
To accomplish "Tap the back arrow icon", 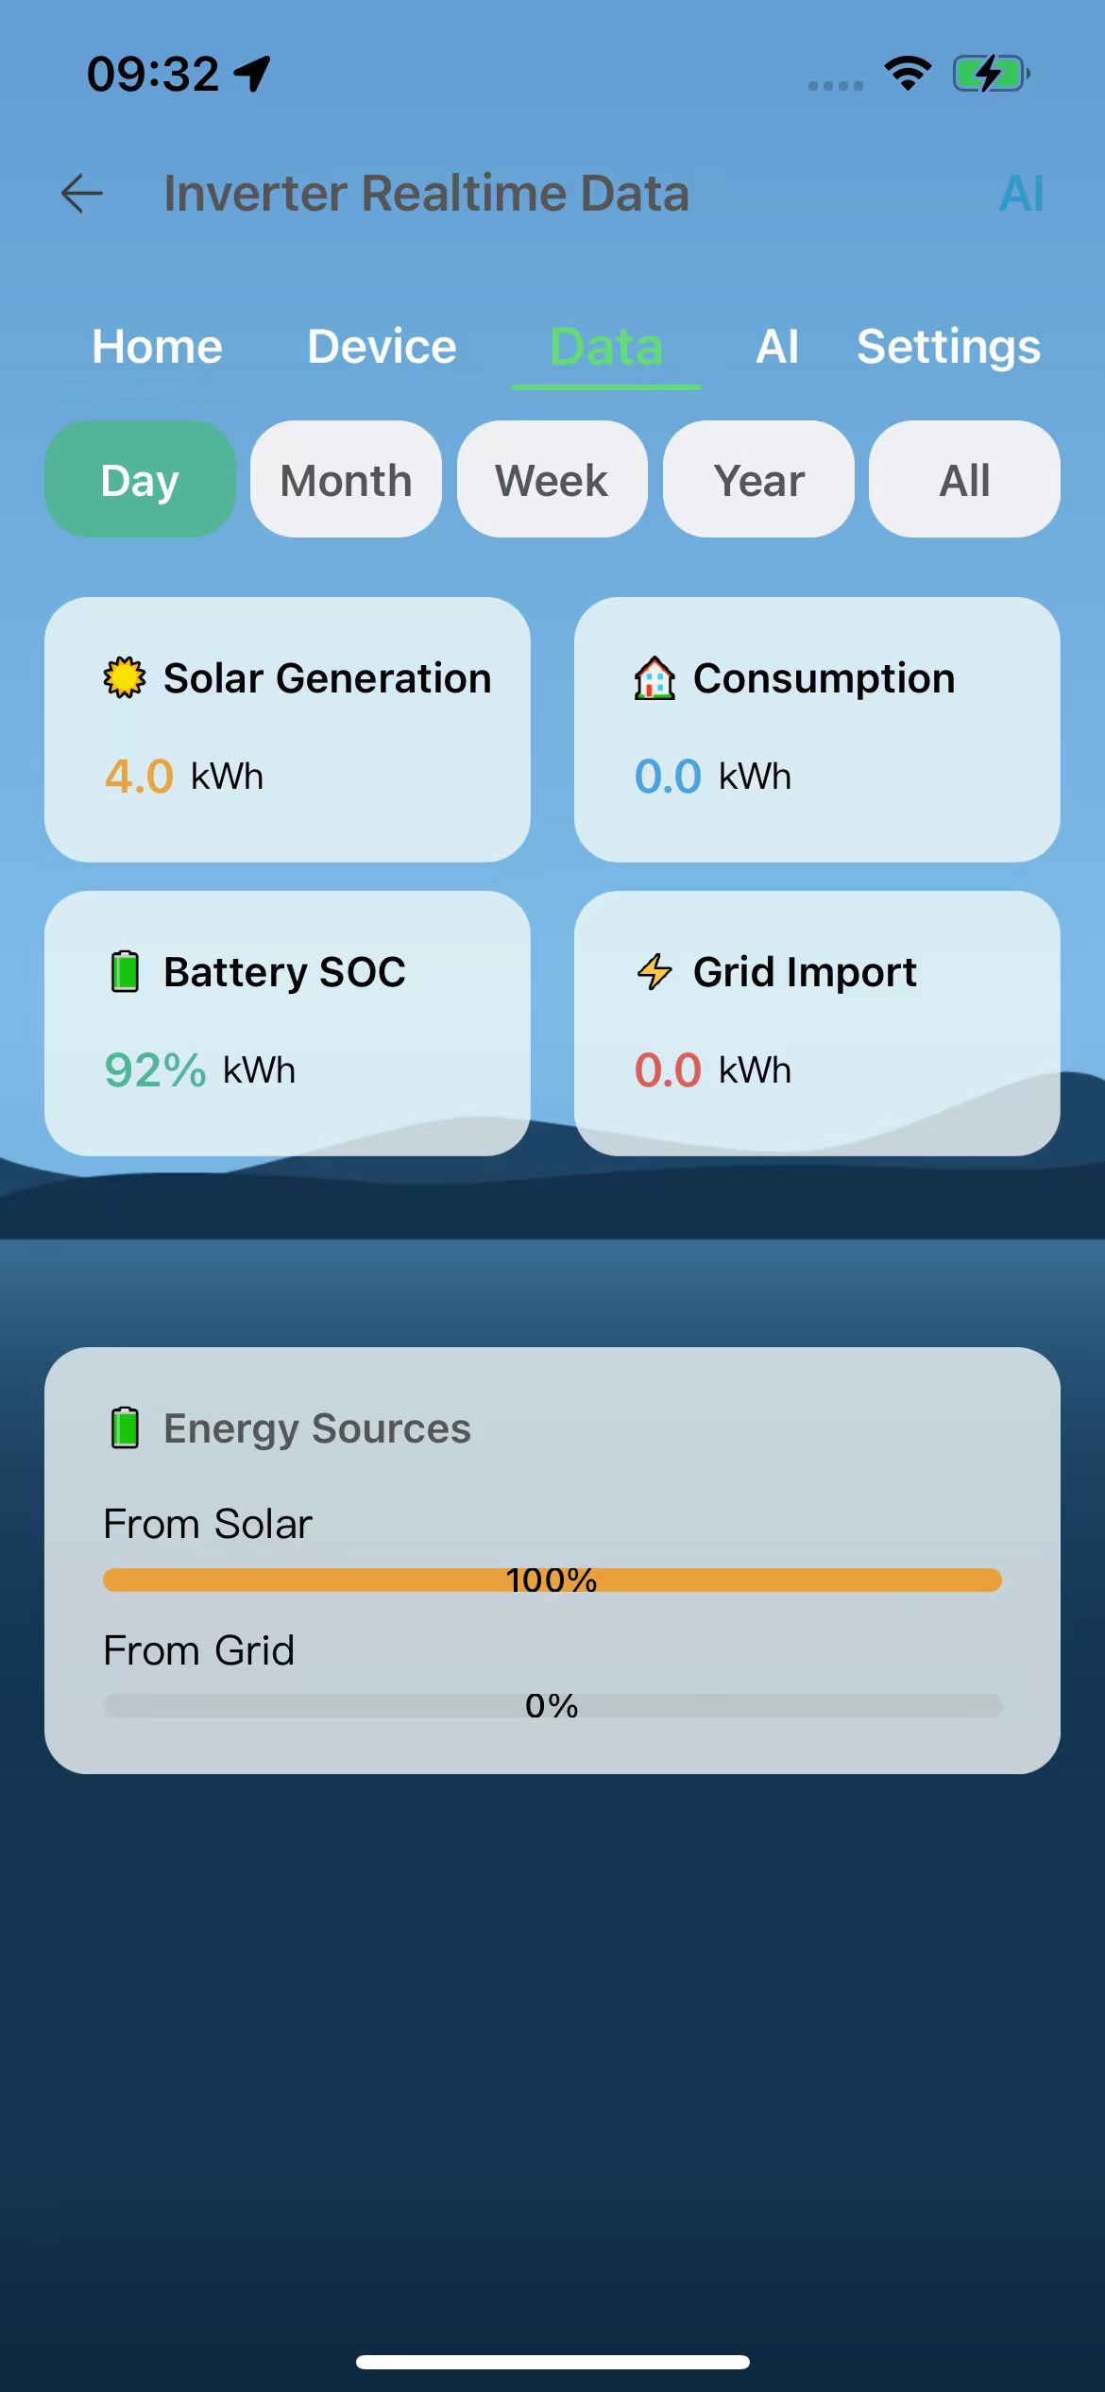I will pos(82,194).
